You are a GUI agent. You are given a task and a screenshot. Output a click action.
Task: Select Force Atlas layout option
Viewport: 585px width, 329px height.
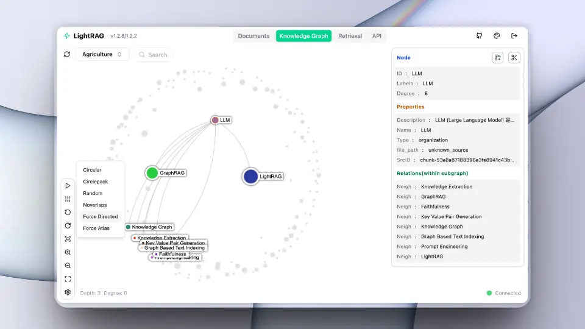coord(97,228)
